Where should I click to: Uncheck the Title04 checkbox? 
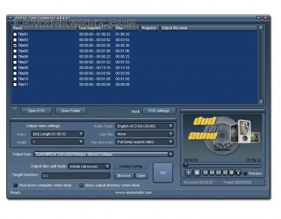pos(15,46)
